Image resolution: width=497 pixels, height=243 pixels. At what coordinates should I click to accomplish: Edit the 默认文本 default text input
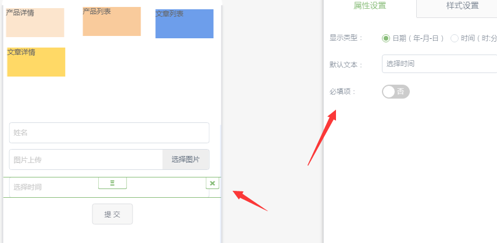coord(439,64)
